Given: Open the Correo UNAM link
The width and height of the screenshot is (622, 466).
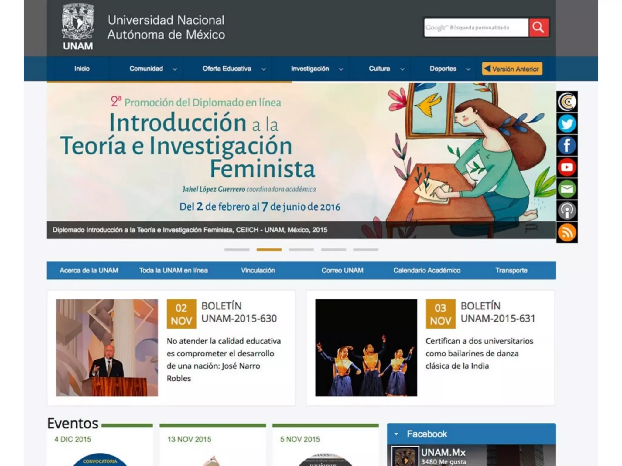Looking at the screenshot, I should click(342, 270).
